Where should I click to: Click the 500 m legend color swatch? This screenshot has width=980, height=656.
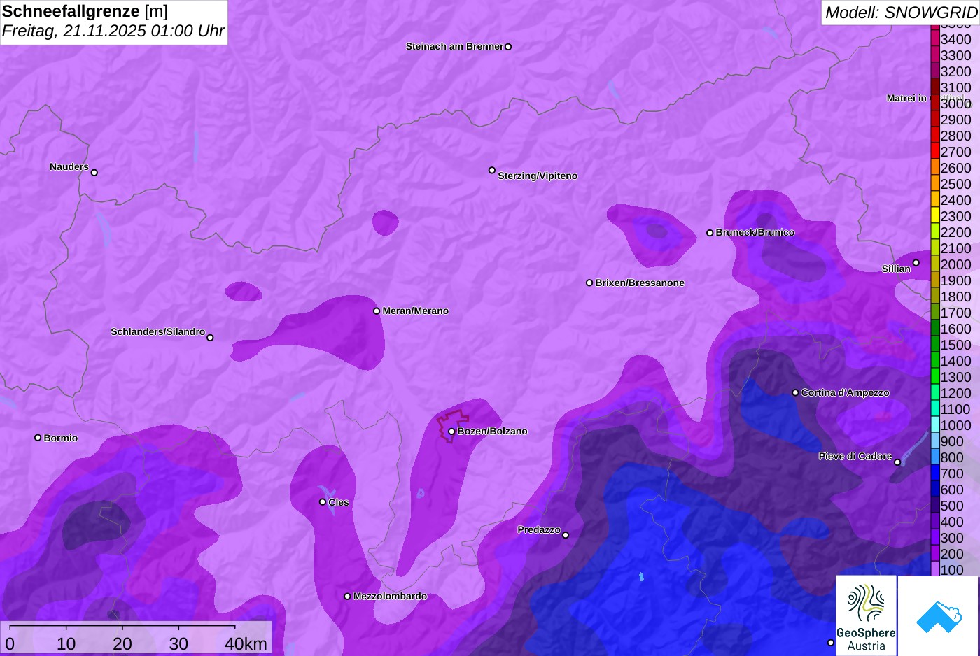tap(934, 505)
